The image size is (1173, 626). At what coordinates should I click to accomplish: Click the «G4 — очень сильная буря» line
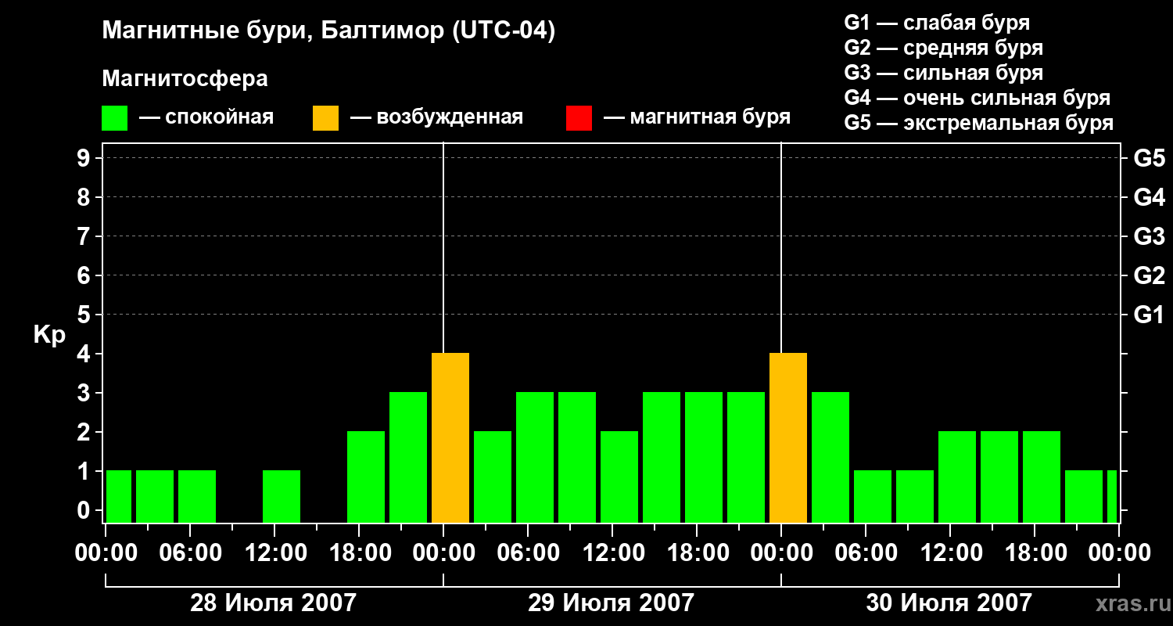tap(977, 98)
